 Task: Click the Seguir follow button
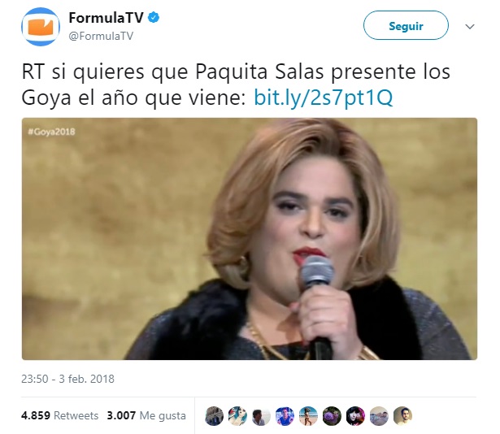coord(406,25)
